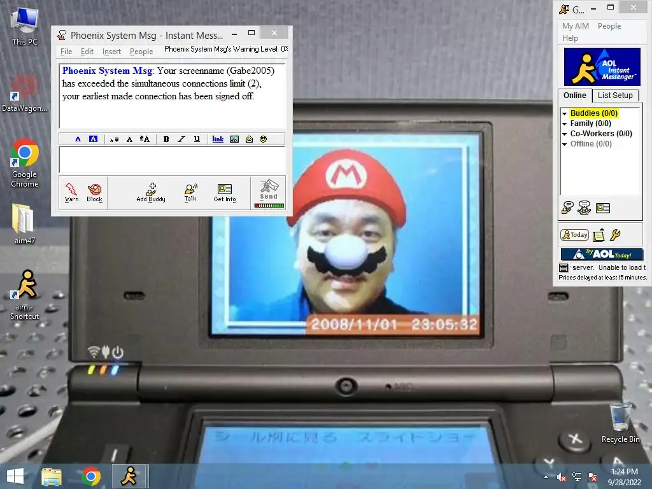This screenshot has height=489, width=652.
Task: Click the background color A icon
Action: click(93, 139)
